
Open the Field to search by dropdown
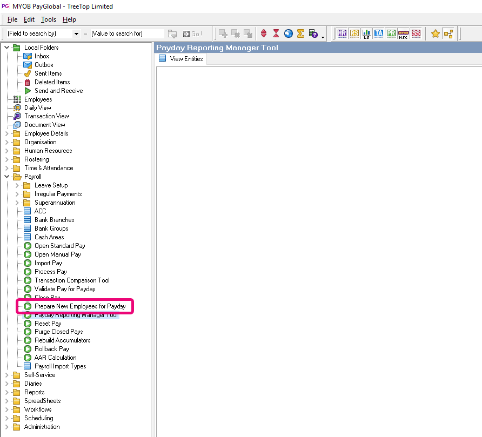pyautogui.click(x=76, y=33)
